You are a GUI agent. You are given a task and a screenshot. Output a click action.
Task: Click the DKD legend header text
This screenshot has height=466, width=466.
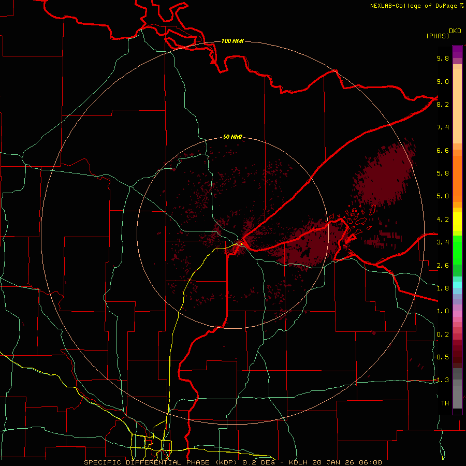455,31
